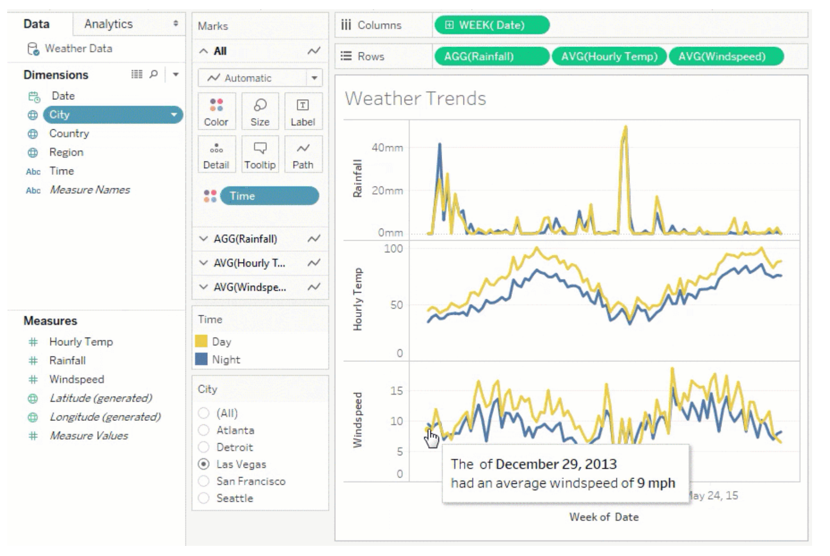Select the Country dimension field
The image size is (830, 556).
tap(69, 134)
